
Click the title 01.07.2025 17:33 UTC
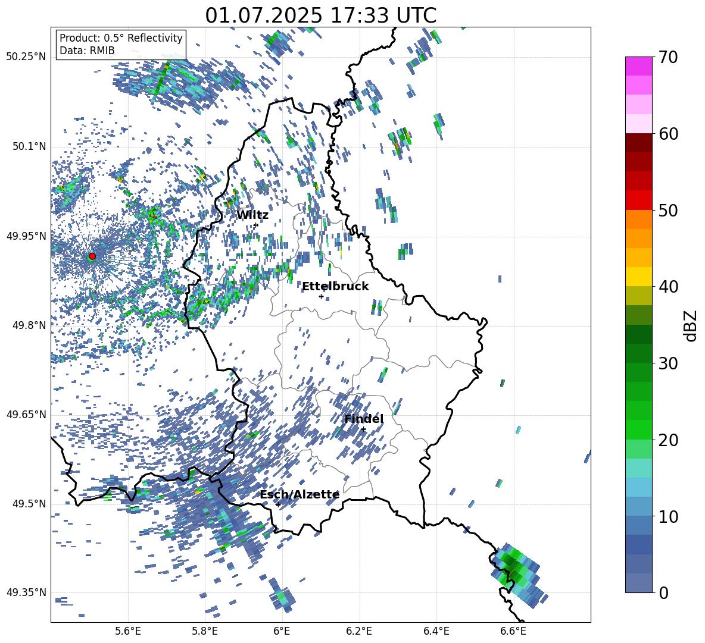(x=320, y=15)
